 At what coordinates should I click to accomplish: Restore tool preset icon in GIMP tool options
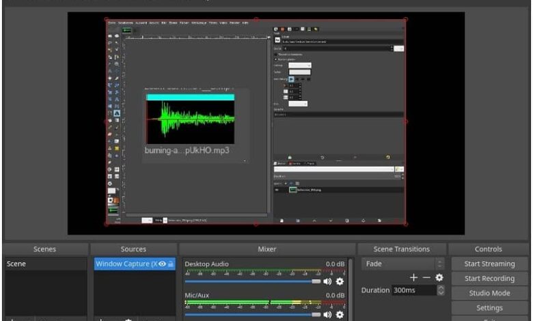coord(323,157)
